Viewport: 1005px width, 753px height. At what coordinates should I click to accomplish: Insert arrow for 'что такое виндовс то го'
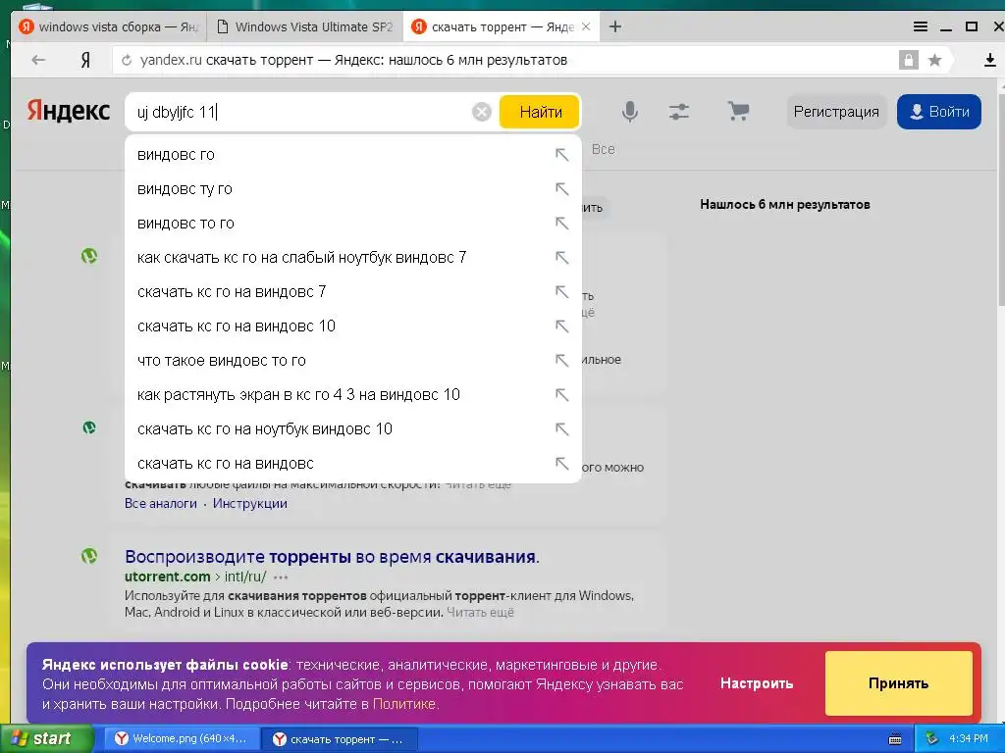pos(561,360)
